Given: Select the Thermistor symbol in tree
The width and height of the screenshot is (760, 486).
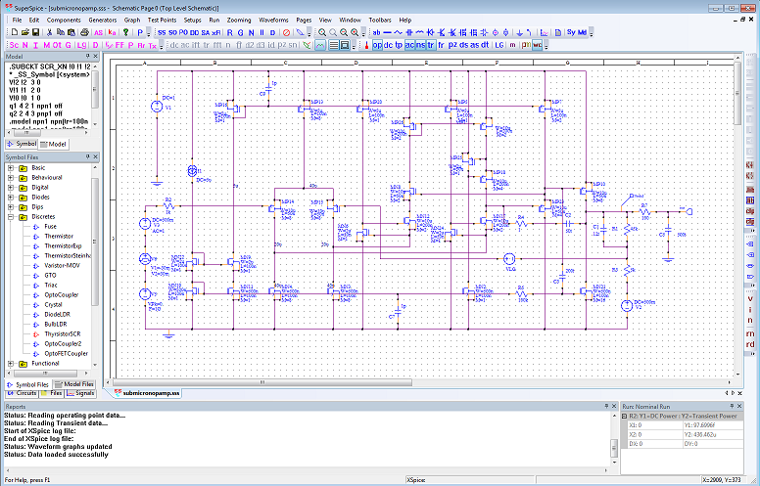Looking at the screenshot, I should (58, 236).
